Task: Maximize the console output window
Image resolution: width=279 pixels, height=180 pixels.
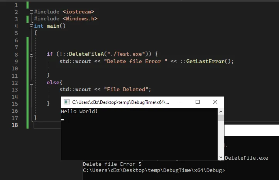Action: (198, 102)
